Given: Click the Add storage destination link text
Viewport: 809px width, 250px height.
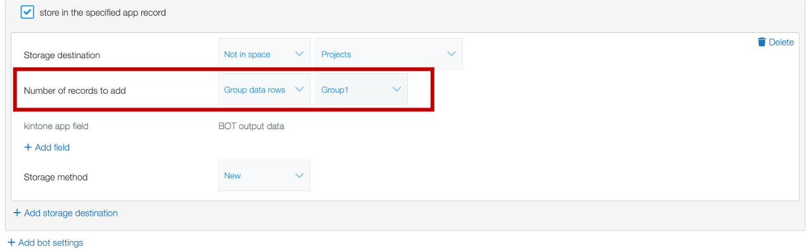Looking at the screenshot, I should pyautogui.click(x=71, y=213).
